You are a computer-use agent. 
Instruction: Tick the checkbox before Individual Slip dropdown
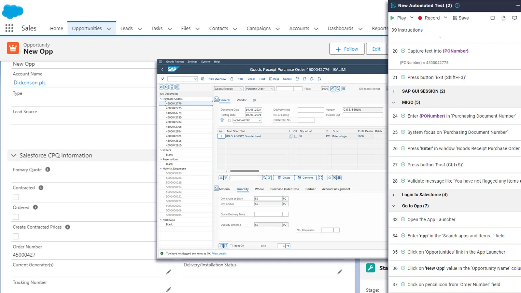(x=230, y=120)
